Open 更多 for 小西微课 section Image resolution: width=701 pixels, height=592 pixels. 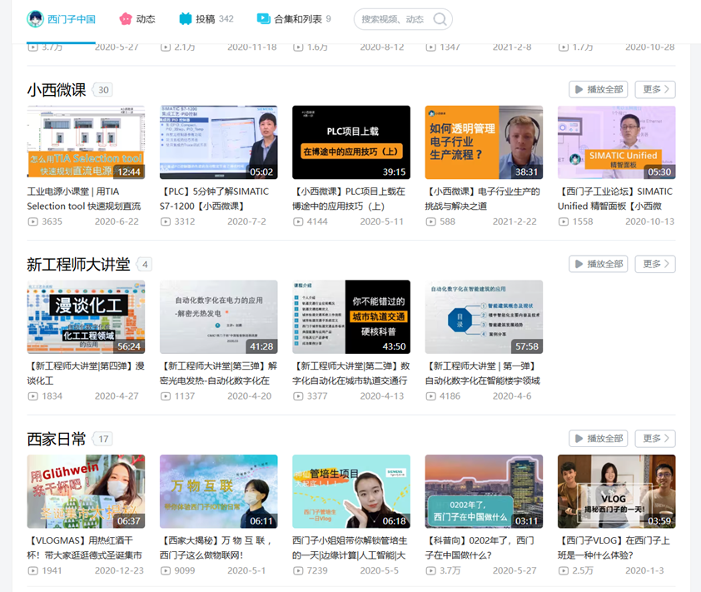(656, 89)
